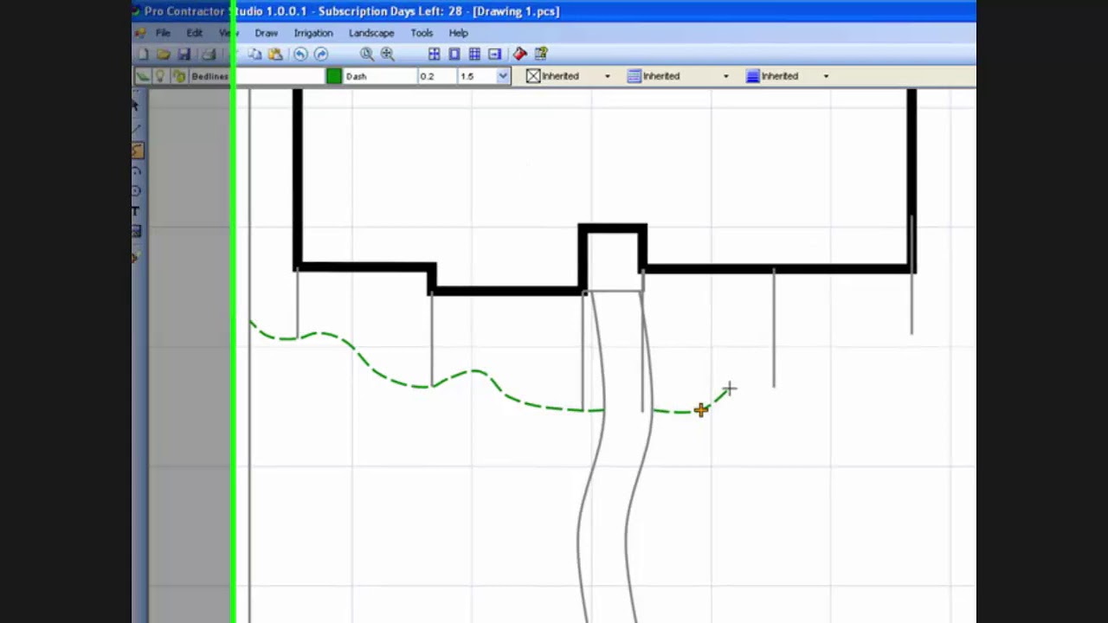Open the Help menu
The height and width of the screenshot is (623, 1108).
coord(459,33)
